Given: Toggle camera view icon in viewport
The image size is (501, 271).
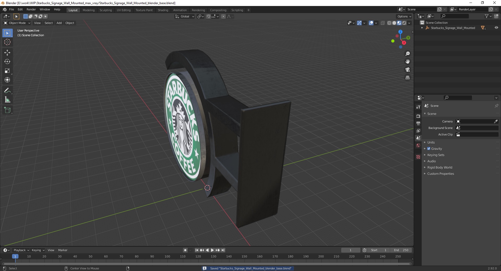Looking at the screenshot, I should (408, 70).
